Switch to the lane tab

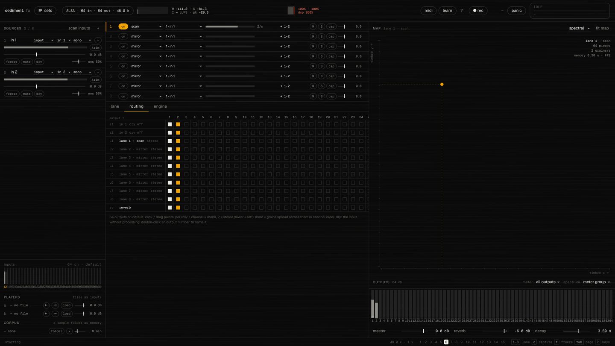coord(115,106)
